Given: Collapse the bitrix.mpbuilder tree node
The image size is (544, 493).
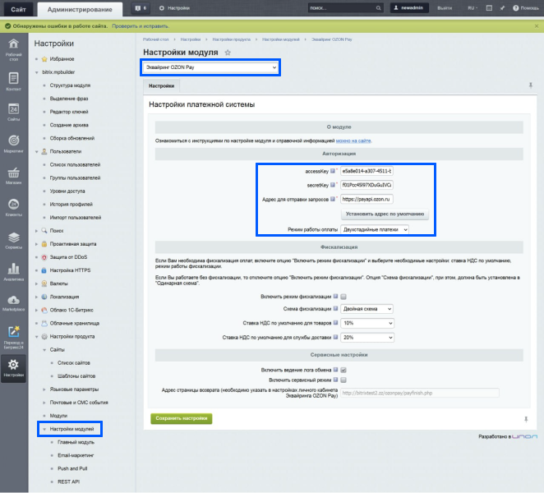Looking at the screenshot, I should [x=36, y=72].
